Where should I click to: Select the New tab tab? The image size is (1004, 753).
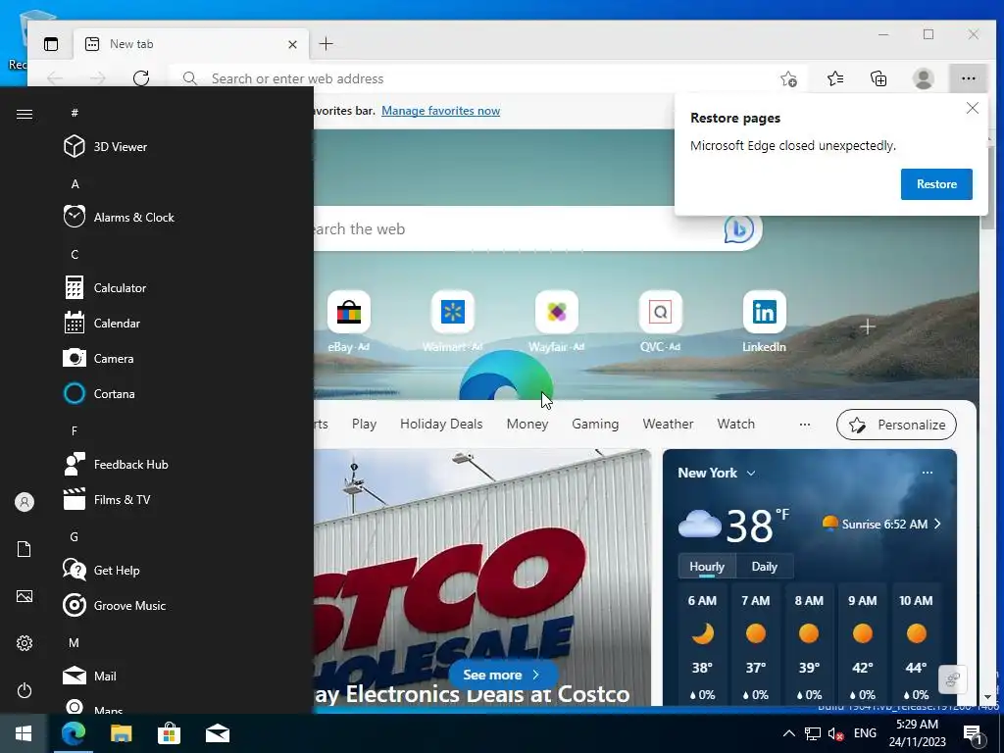click(191, 43)
